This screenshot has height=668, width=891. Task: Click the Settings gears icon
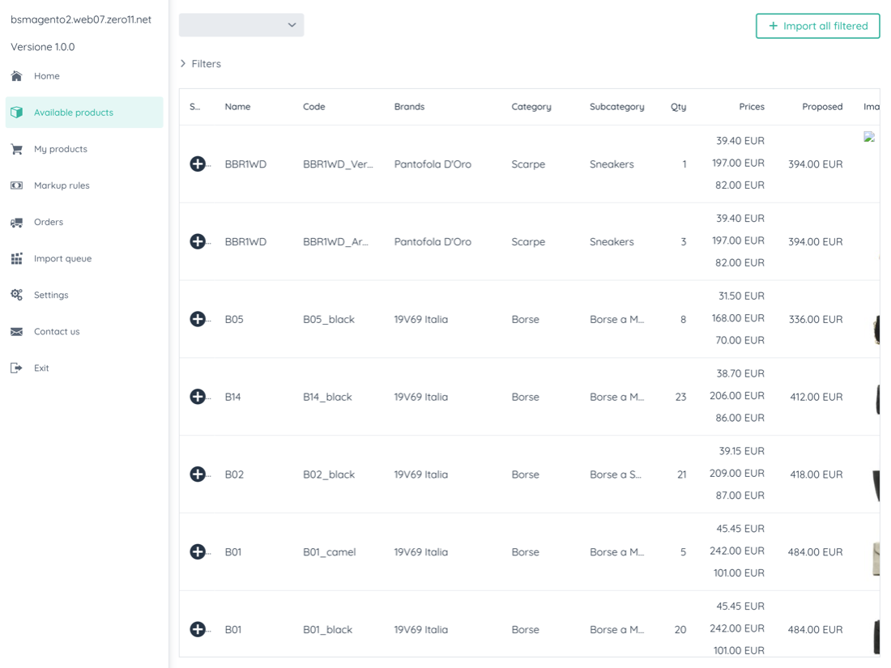[x=16, y=296]
